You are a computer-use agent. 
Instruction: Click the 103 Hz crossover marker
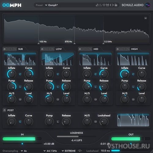tap(39, 43)
